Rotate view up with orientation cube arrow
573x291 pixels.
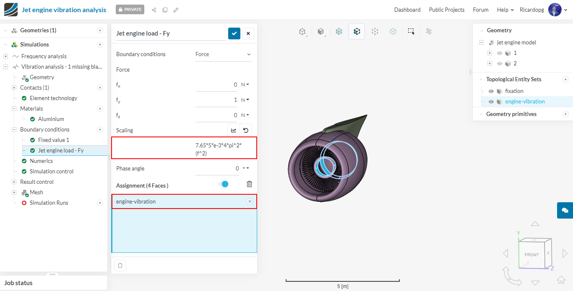coord(535,224)
